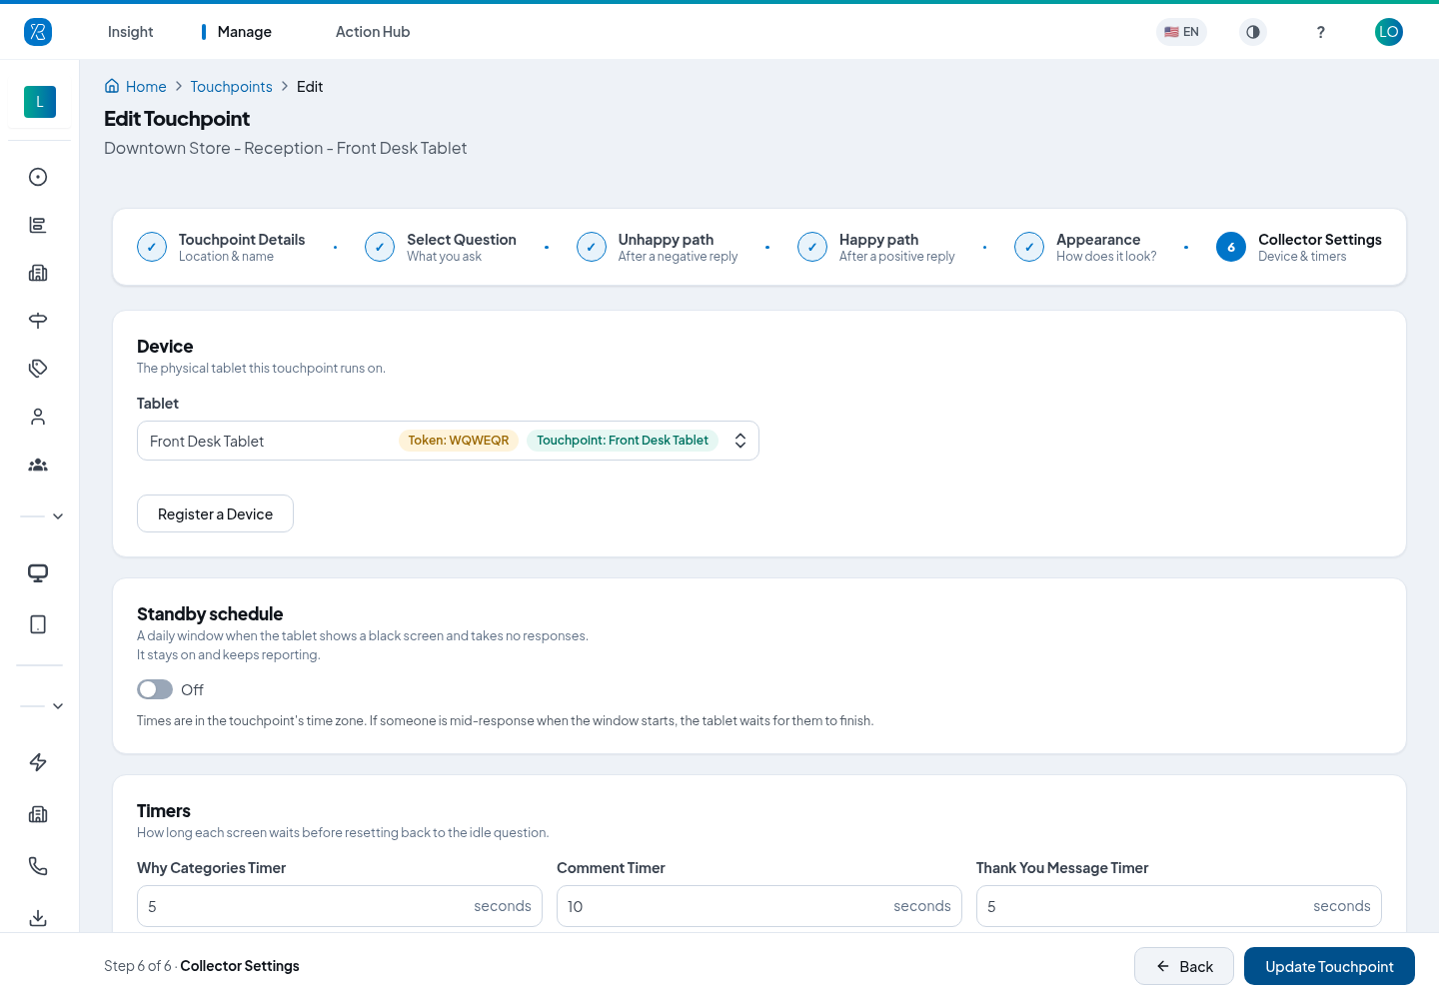Screen dimensions: 1439x999
Task: Focus the Thank You Message Timer field
Action: coord(1179,906)
